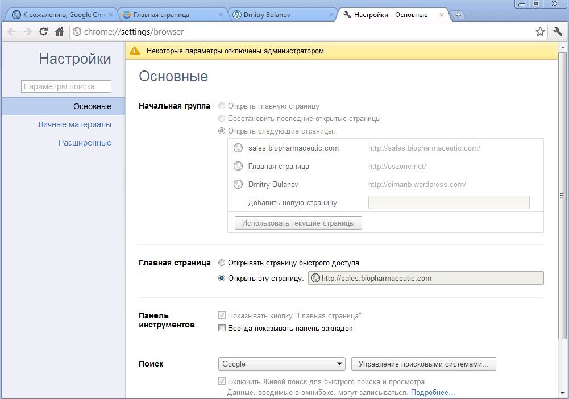
Task: Enable 'Всегда показывать панель закладок' checkbox
Action: tap(222, 328)
